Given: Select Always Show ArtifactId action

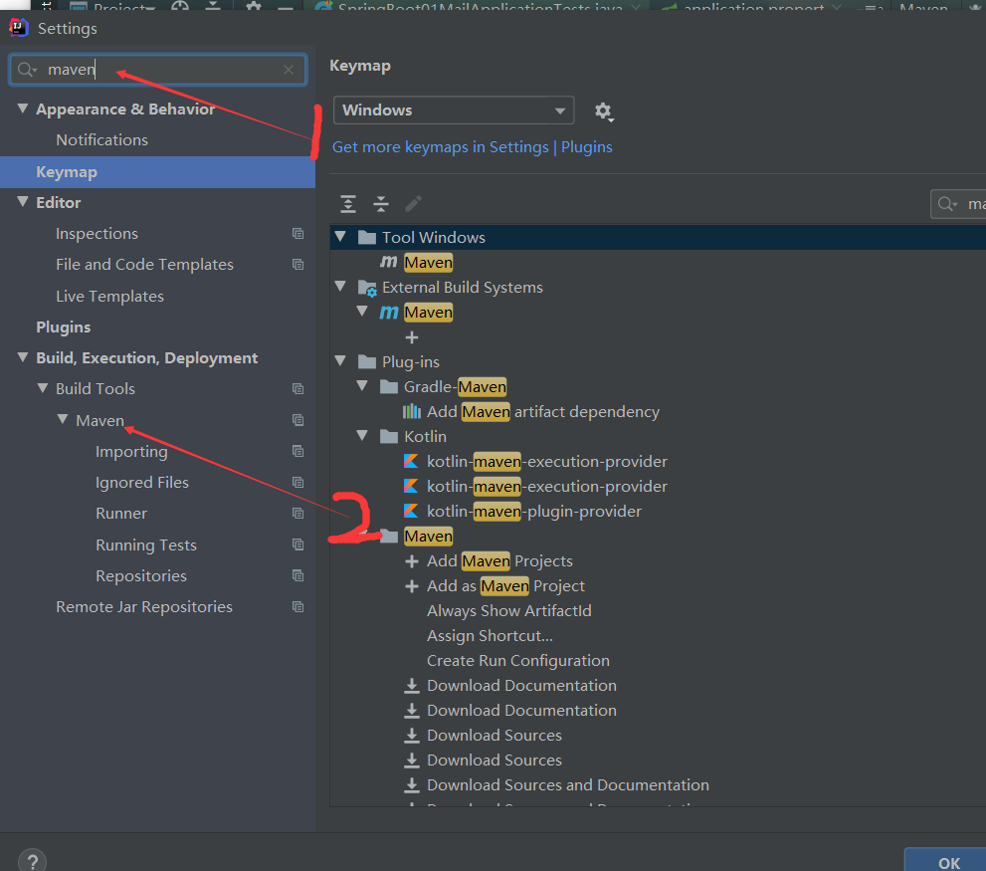Looking at the screenshot, I should pos(509,610).
